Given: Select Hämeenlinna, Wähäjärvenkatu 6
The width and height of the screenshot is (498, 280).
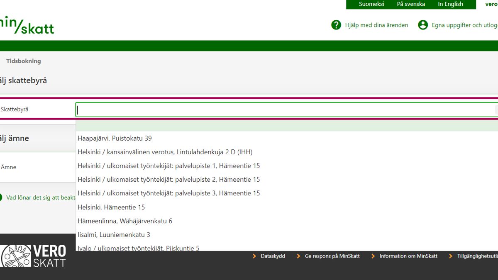Looking at the screenshot, I should point(125,221).
